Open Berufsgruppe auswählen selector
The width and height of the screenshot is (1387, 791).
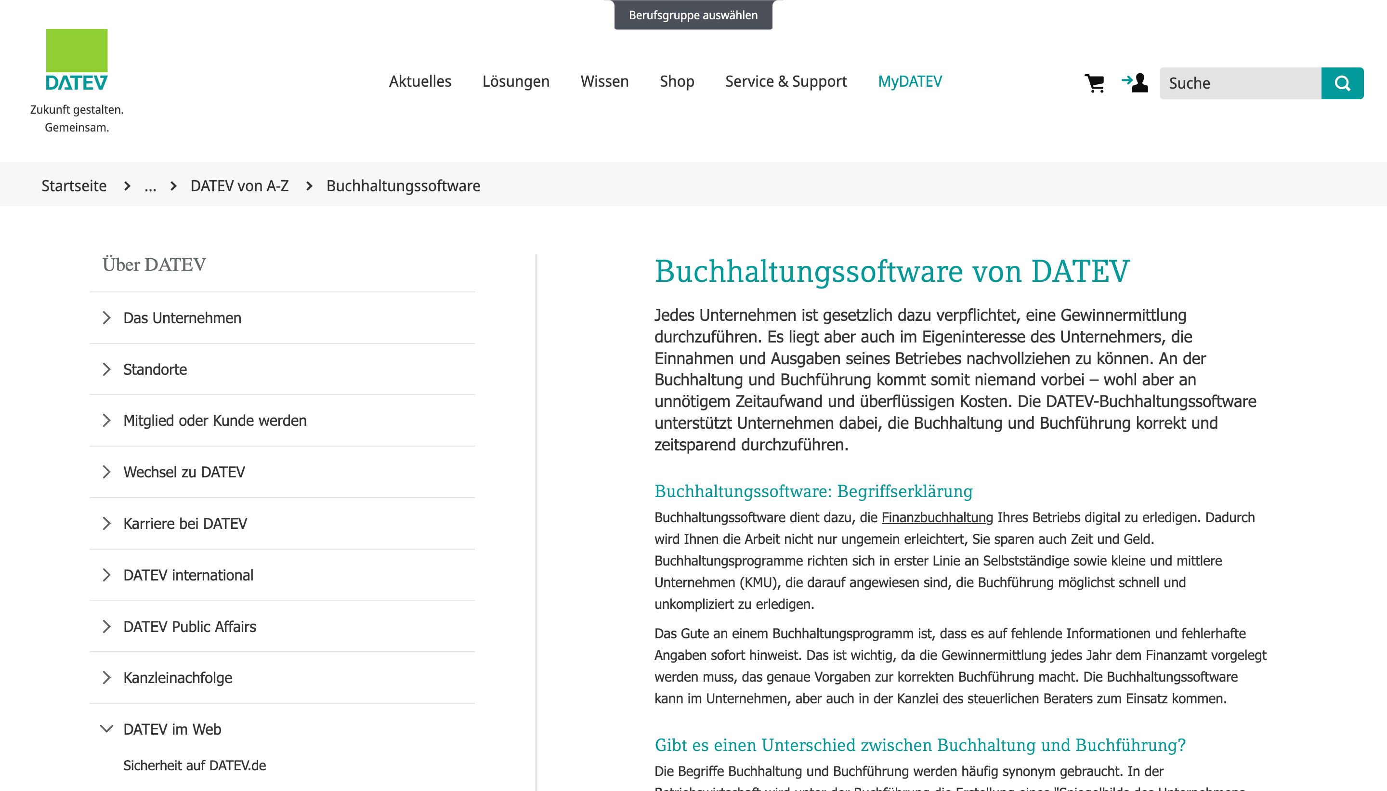click(x=693, y=15)
